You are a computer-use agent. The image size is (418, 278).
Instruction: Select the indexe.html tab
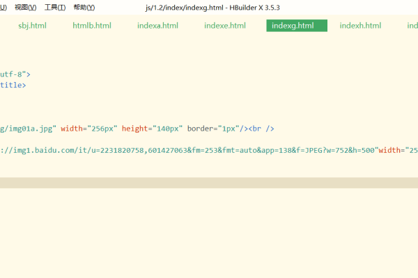(225, 26)
